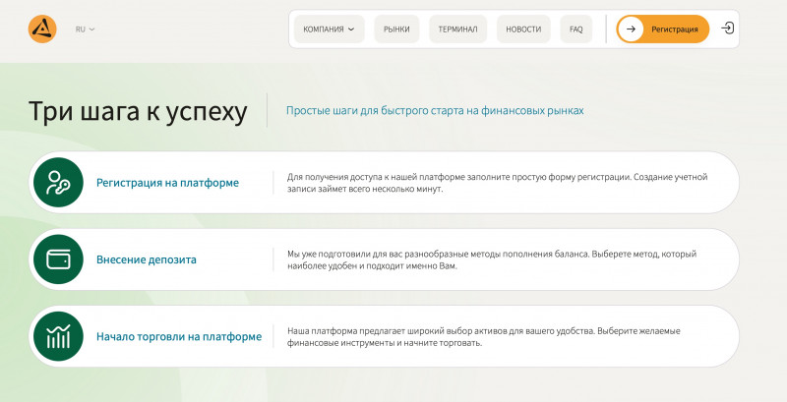Expand the КОМПАНИЯ menu
787x402 pixels.
(329, 29)
